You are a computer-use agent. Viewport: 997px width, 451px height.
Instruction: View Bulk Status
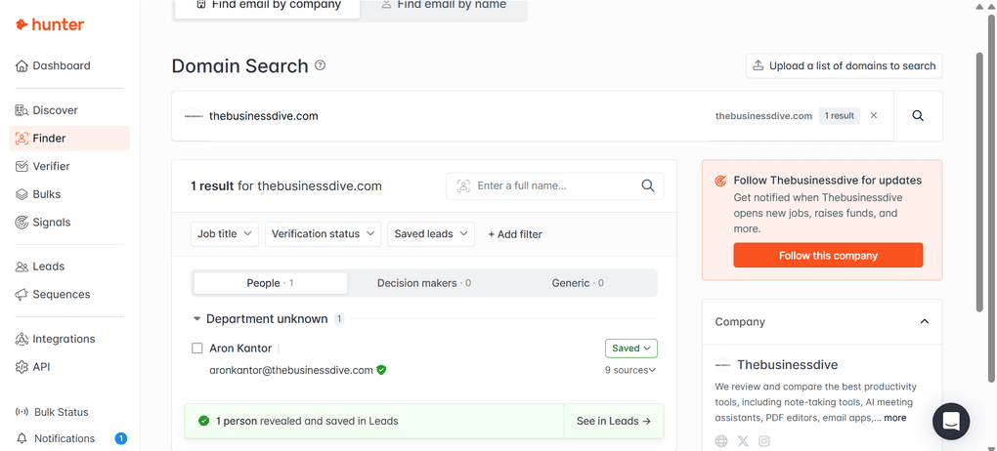point(52,412)
